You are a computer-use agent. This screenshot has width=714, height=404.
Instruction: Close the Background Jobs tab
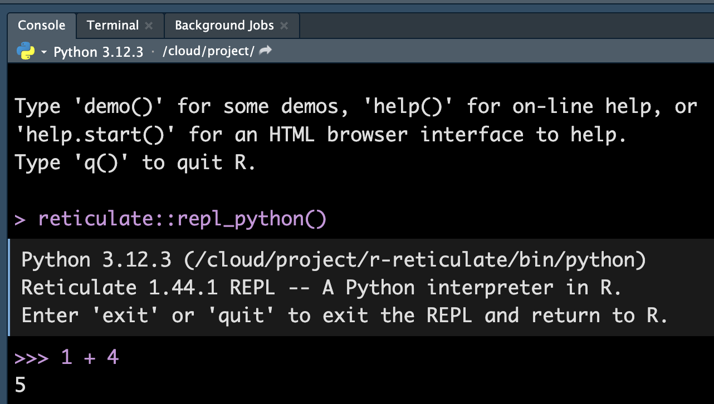coord(284,26)
